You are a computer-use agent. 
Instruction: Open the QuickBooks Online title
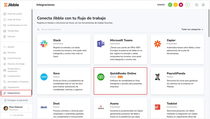[123, 73]
